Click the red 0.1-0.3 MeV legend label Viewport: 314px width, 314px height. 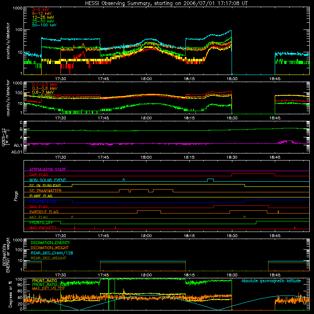(x=45, y=84)
